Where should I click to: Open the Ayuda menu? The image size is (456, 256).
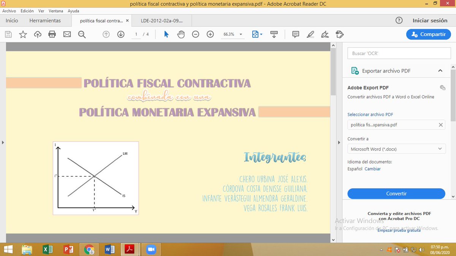pyautogui.click(x=73, y=11)
